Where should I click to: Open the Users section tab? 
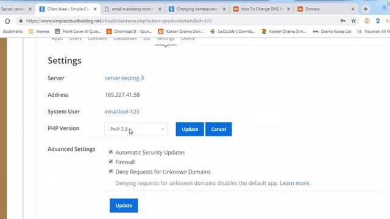click(x=75, y=39)
